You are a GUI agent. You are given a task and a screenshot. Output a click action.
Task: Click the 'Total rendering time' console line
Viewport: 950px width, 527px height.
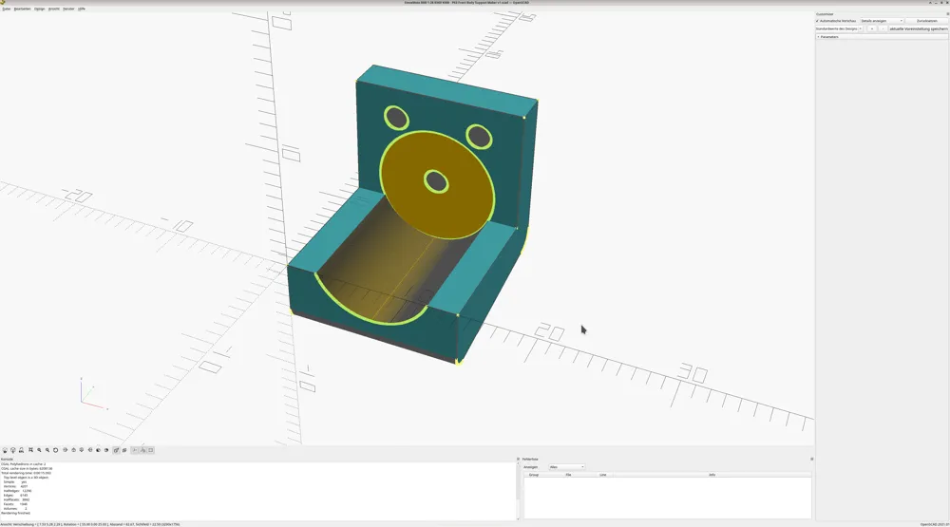26,473
